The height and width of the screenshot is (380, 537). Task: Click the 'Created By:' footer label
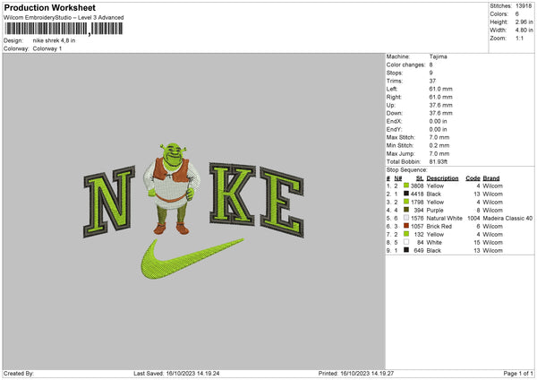[19, 373]
